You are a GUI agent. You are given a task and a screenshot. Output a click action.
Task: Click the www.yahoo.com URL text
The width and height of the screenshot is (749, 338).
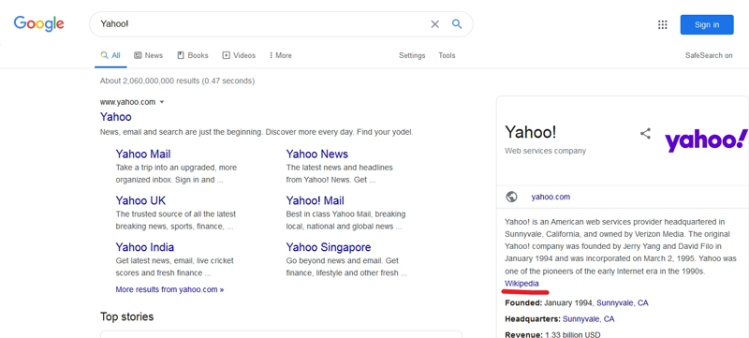tap(127, 102)
